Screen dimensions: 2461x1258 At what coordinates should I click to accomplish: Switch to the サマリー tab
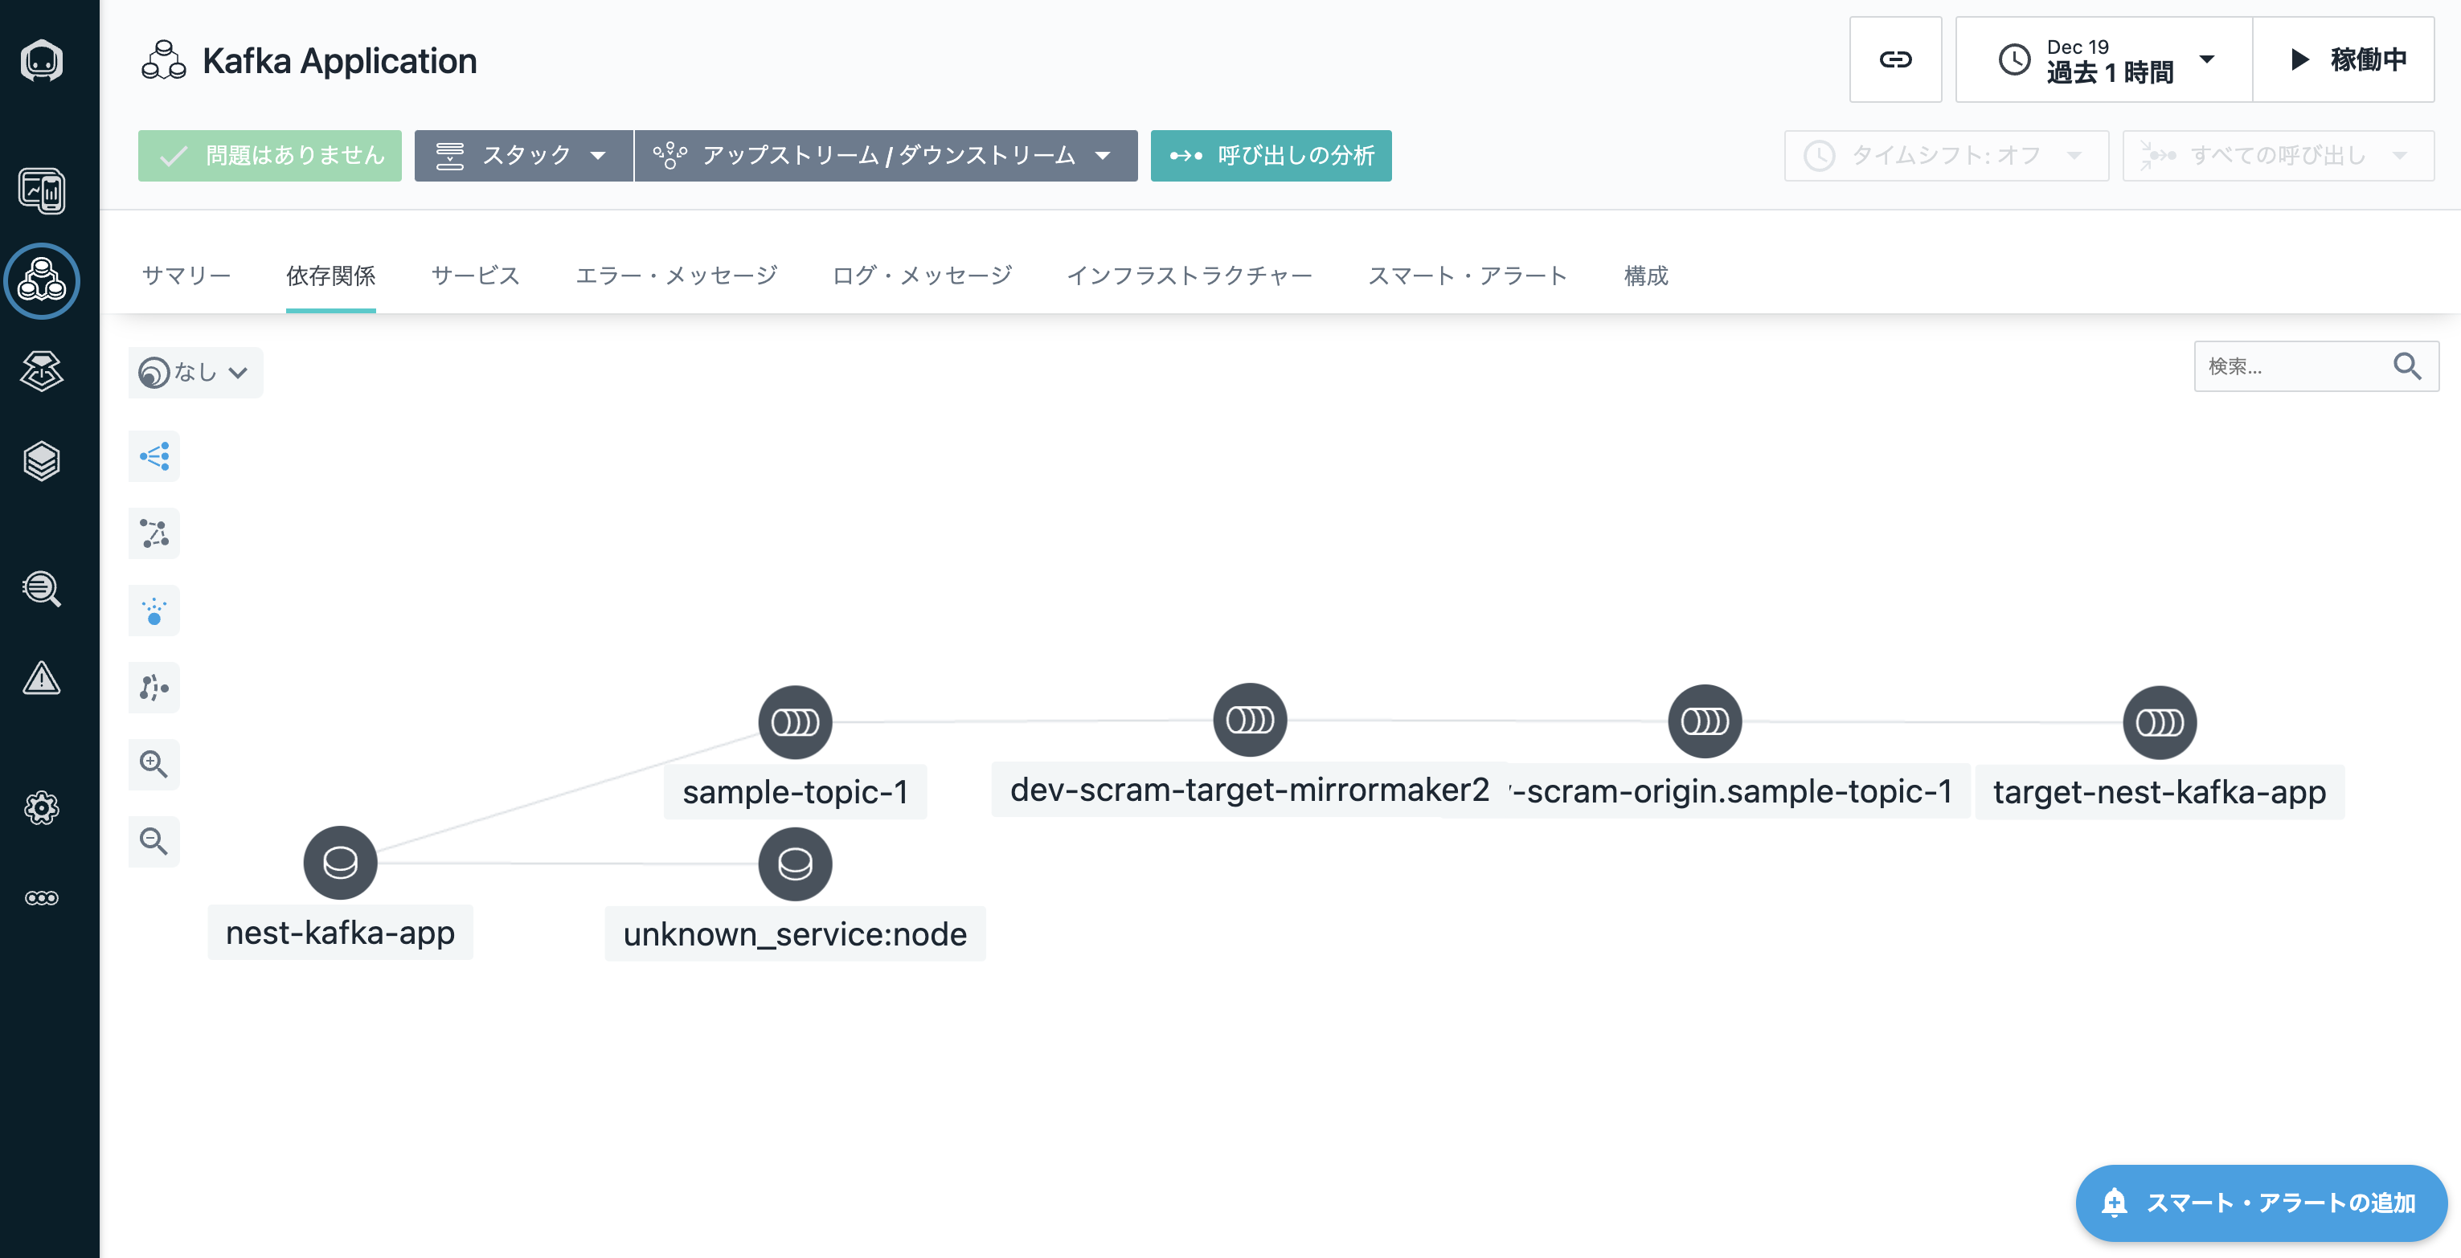click(x=186, y=276)
